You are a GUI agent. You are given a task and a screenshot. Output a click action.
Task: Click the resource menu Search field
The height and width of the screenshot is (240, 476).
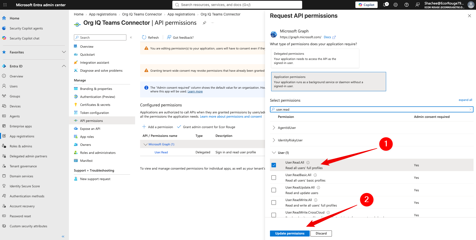pyautogui.click(x=100, y=37)
